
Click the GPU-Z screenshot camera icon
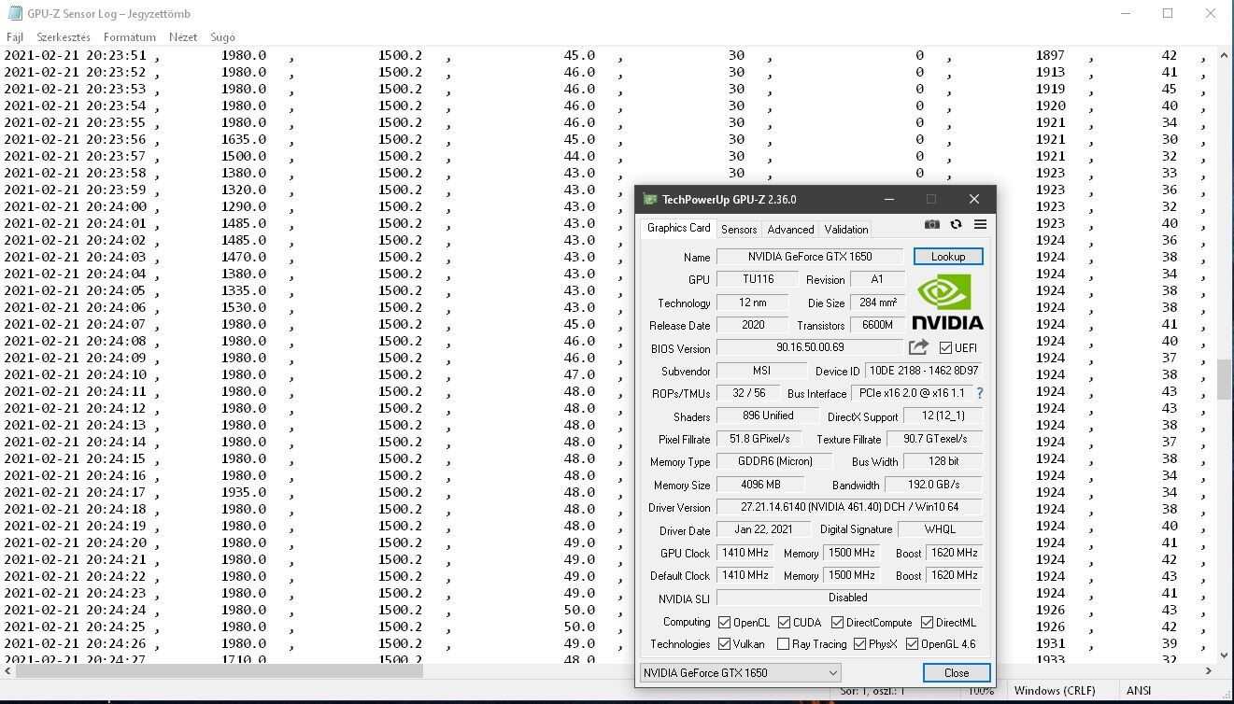click(932, 224)
